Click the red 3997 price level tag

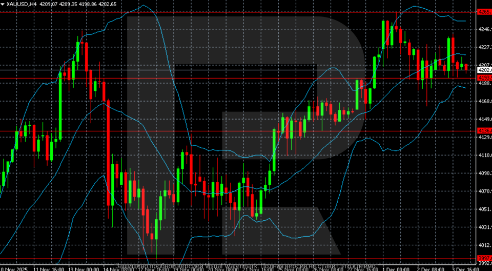click(x=484, y=259)
